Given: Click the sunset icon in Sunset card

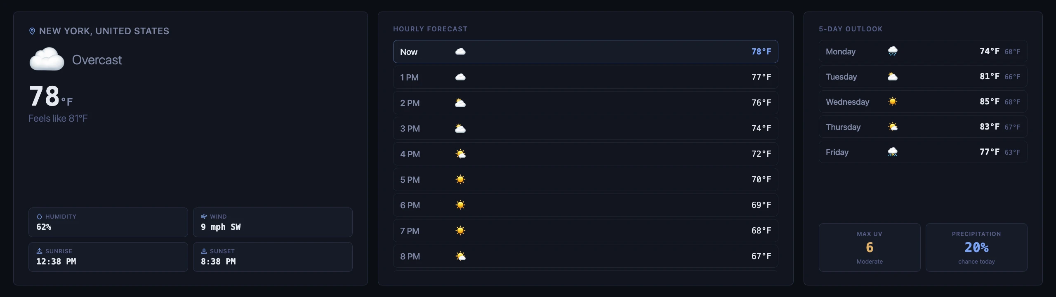Looking at the screenshot, I should pyautogui.click(x=204, y=251).
